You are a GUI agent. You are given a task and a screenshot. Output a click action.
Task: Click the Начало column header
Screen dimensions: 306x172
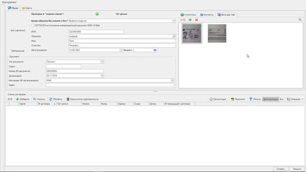(91, 104)
